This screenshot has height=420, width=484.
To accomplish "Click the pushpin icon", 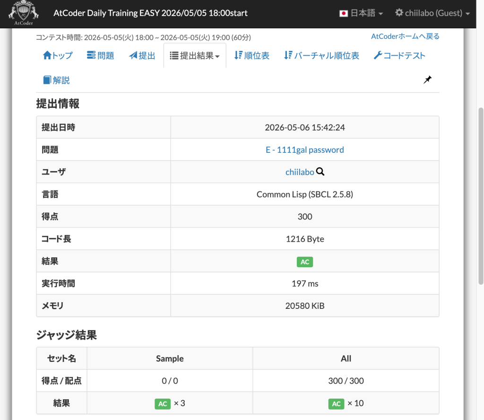I will pyautogui.click(x=427, y=79).
